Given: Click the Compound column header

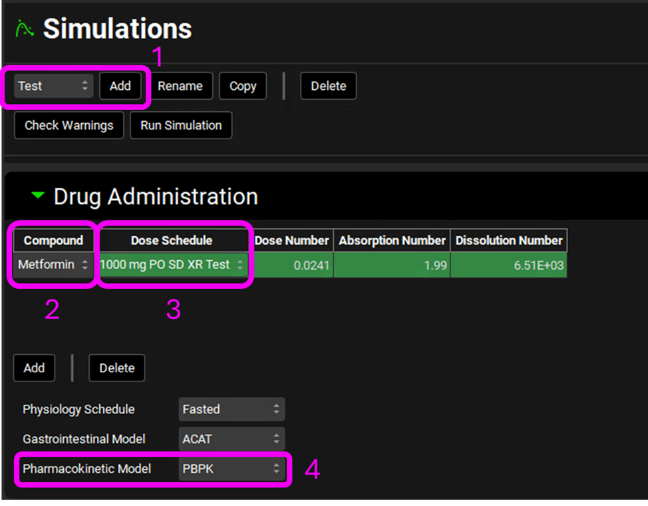Looking at the screenshot, I should coord(53,240).
